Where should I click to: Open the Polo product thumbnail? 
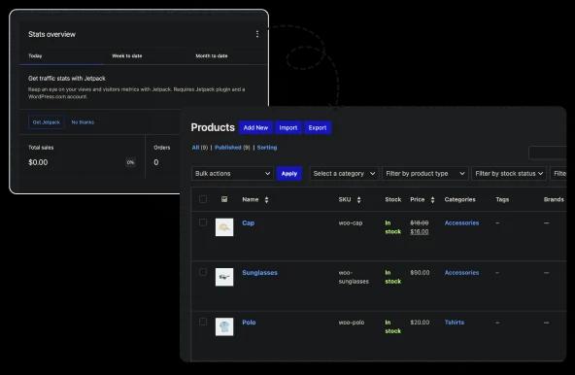[224, 326]
